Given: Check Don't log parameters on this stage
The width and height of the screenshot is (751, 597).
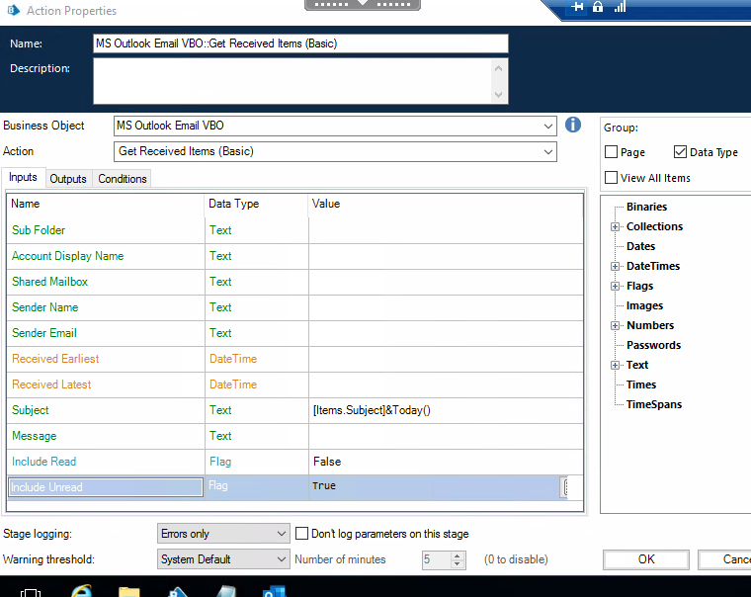Looking at the screenshot, I should coord(301,534).
